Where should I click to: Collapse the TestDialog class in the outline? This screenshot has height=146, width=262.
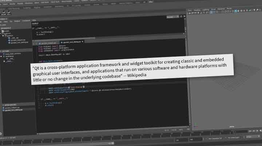pos(2,57)
